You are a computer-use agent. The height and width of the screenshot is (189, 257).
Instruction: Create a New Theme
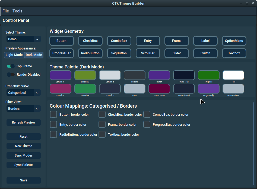pos(23,146)
